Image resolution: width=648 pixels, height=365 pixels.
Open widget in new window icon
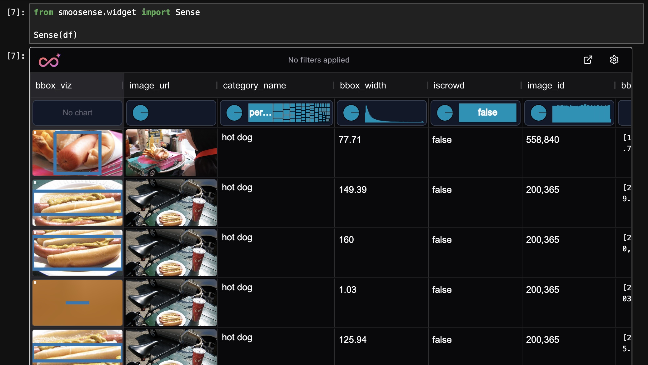[x=588, y=60]
